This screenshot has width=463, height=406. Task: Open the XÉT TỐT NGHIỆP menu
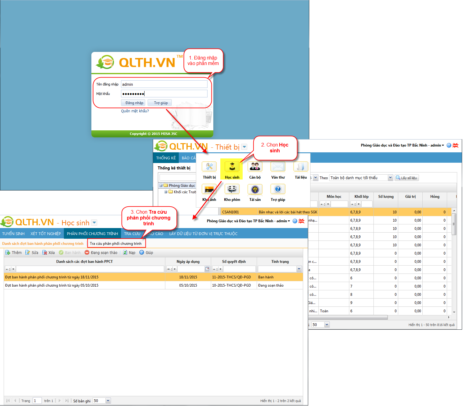[46, 234]
